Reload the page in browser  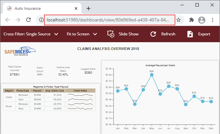[28, 20]
